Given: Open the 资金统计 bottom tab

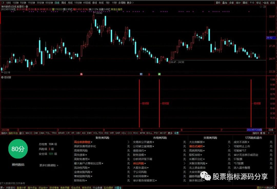Looking at the screenshot, I should (43, 187).
